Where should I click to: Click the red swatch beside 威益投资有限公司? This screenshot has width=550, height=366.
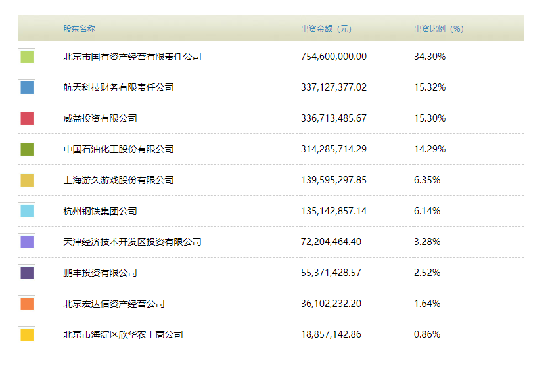point(27,119)
